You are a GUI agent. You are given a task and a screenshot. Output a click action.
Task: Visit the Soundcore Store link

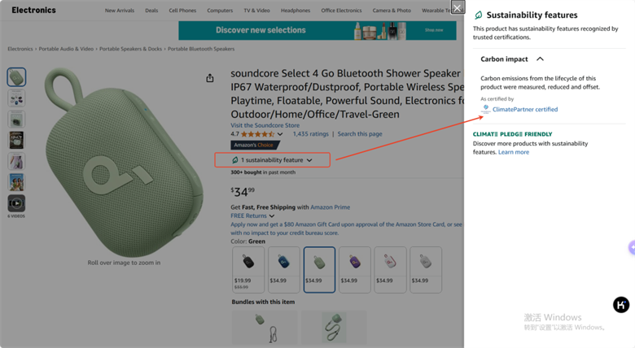(265, 125)
